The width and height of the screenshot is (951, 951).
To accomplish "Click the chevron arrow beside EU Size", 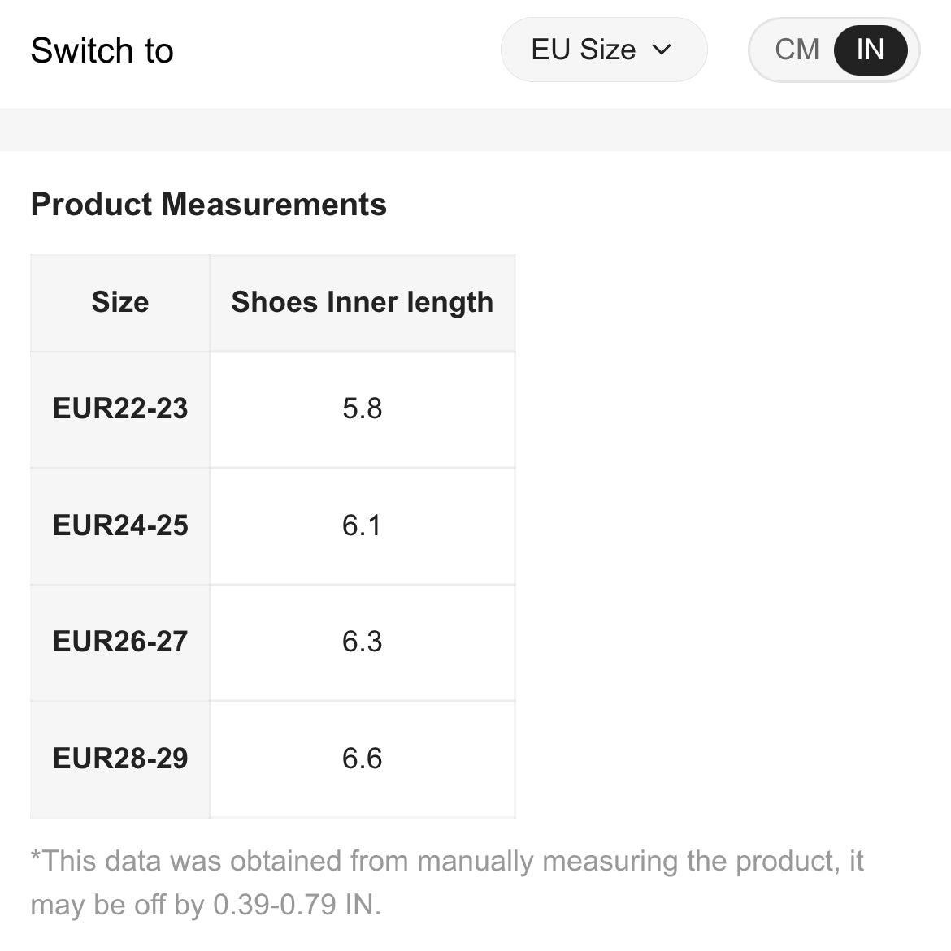I will coord(662,50).
